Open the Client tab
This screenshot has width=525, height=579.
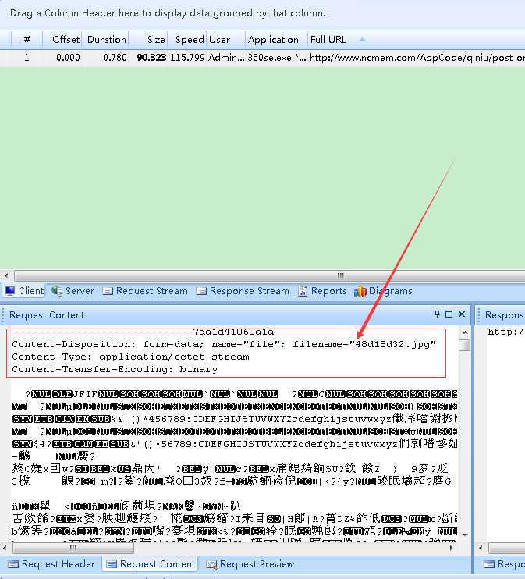click(x=25, y=291)
